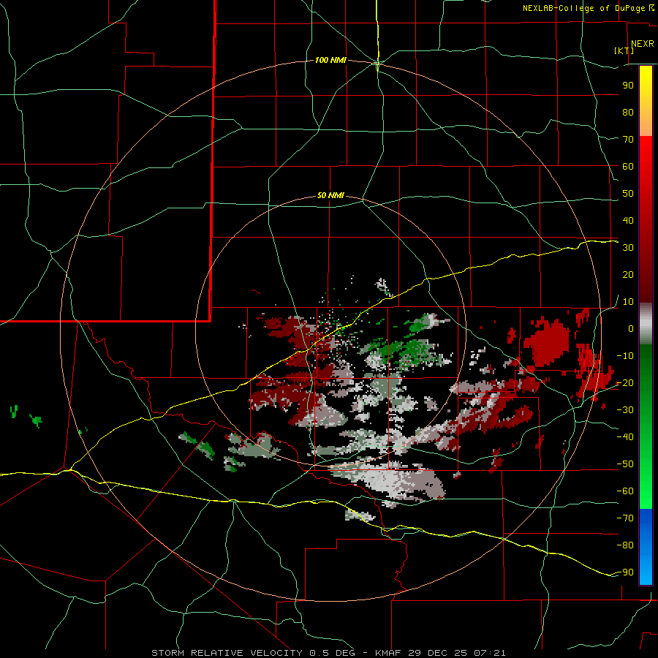Click the 60 scale value
Image resolution: width=658 pixels, height=658 pixels.
click(628, 166)
